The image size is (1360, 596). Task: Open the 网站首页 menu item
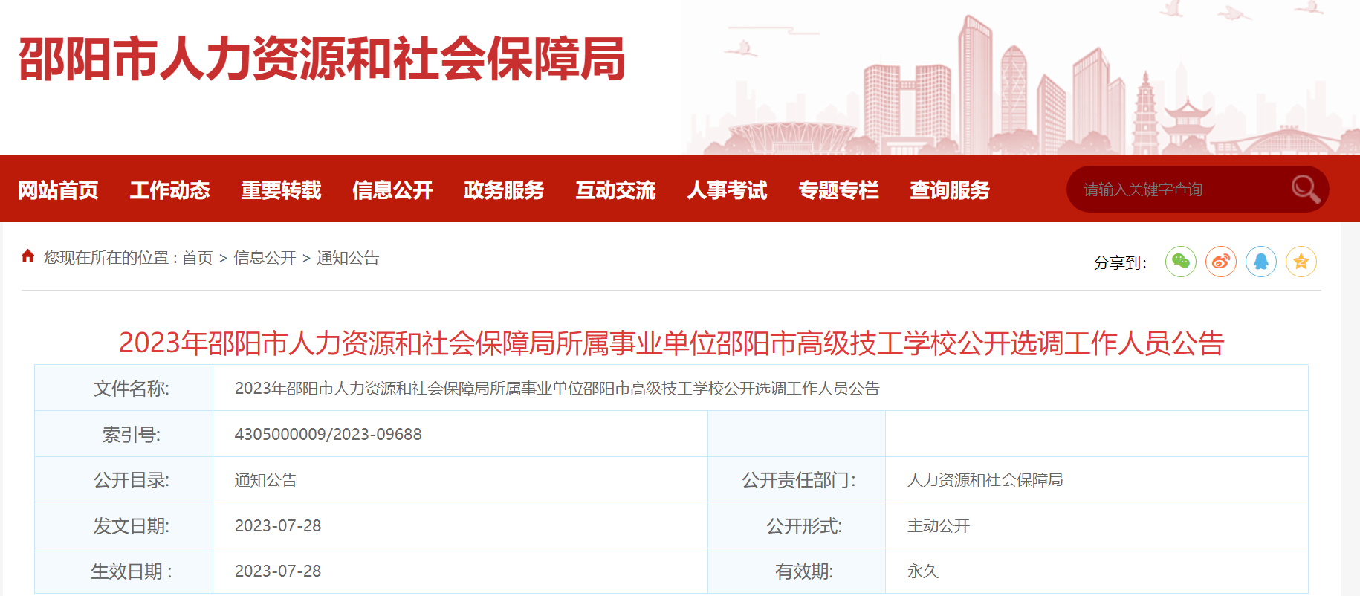[58, 190]
